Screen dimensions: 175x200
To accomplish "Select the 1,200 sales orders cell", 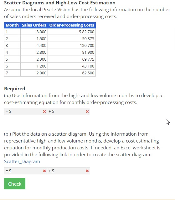I will click(34, 66).
